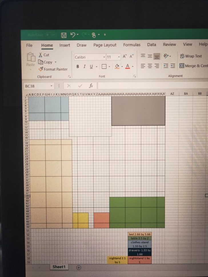Screen dimensions: 208x277
Task: Click the Orientation text angle icon
Action: (166, 56)
